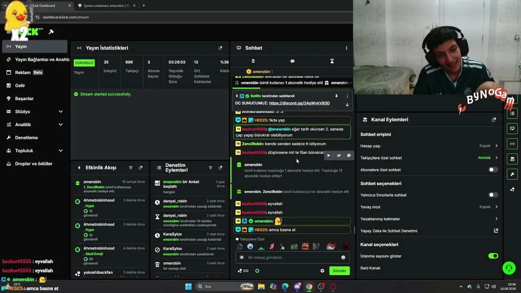Click the channel points infinity icon
The image size is (521, 293).
pyautogui.click(x=243, y=271)
